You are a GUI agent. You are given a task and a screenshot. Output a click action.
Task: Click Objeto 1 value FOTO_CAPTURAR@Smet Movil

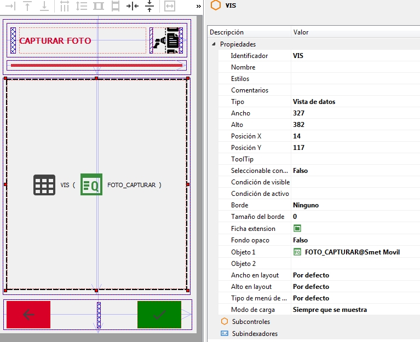(352, 252)
